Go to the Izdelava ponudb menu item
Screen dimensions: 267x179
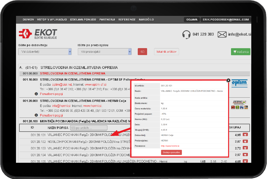pos(83,20)
